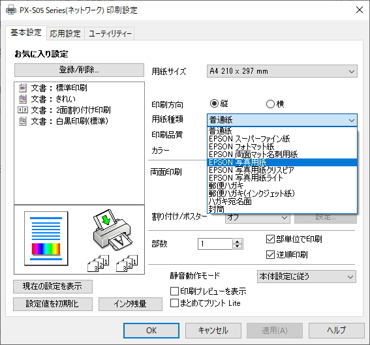Collapse the 用紙種類 dropdown showing 普通紙
The image size is (370, 345).
(x=282, y=120)
